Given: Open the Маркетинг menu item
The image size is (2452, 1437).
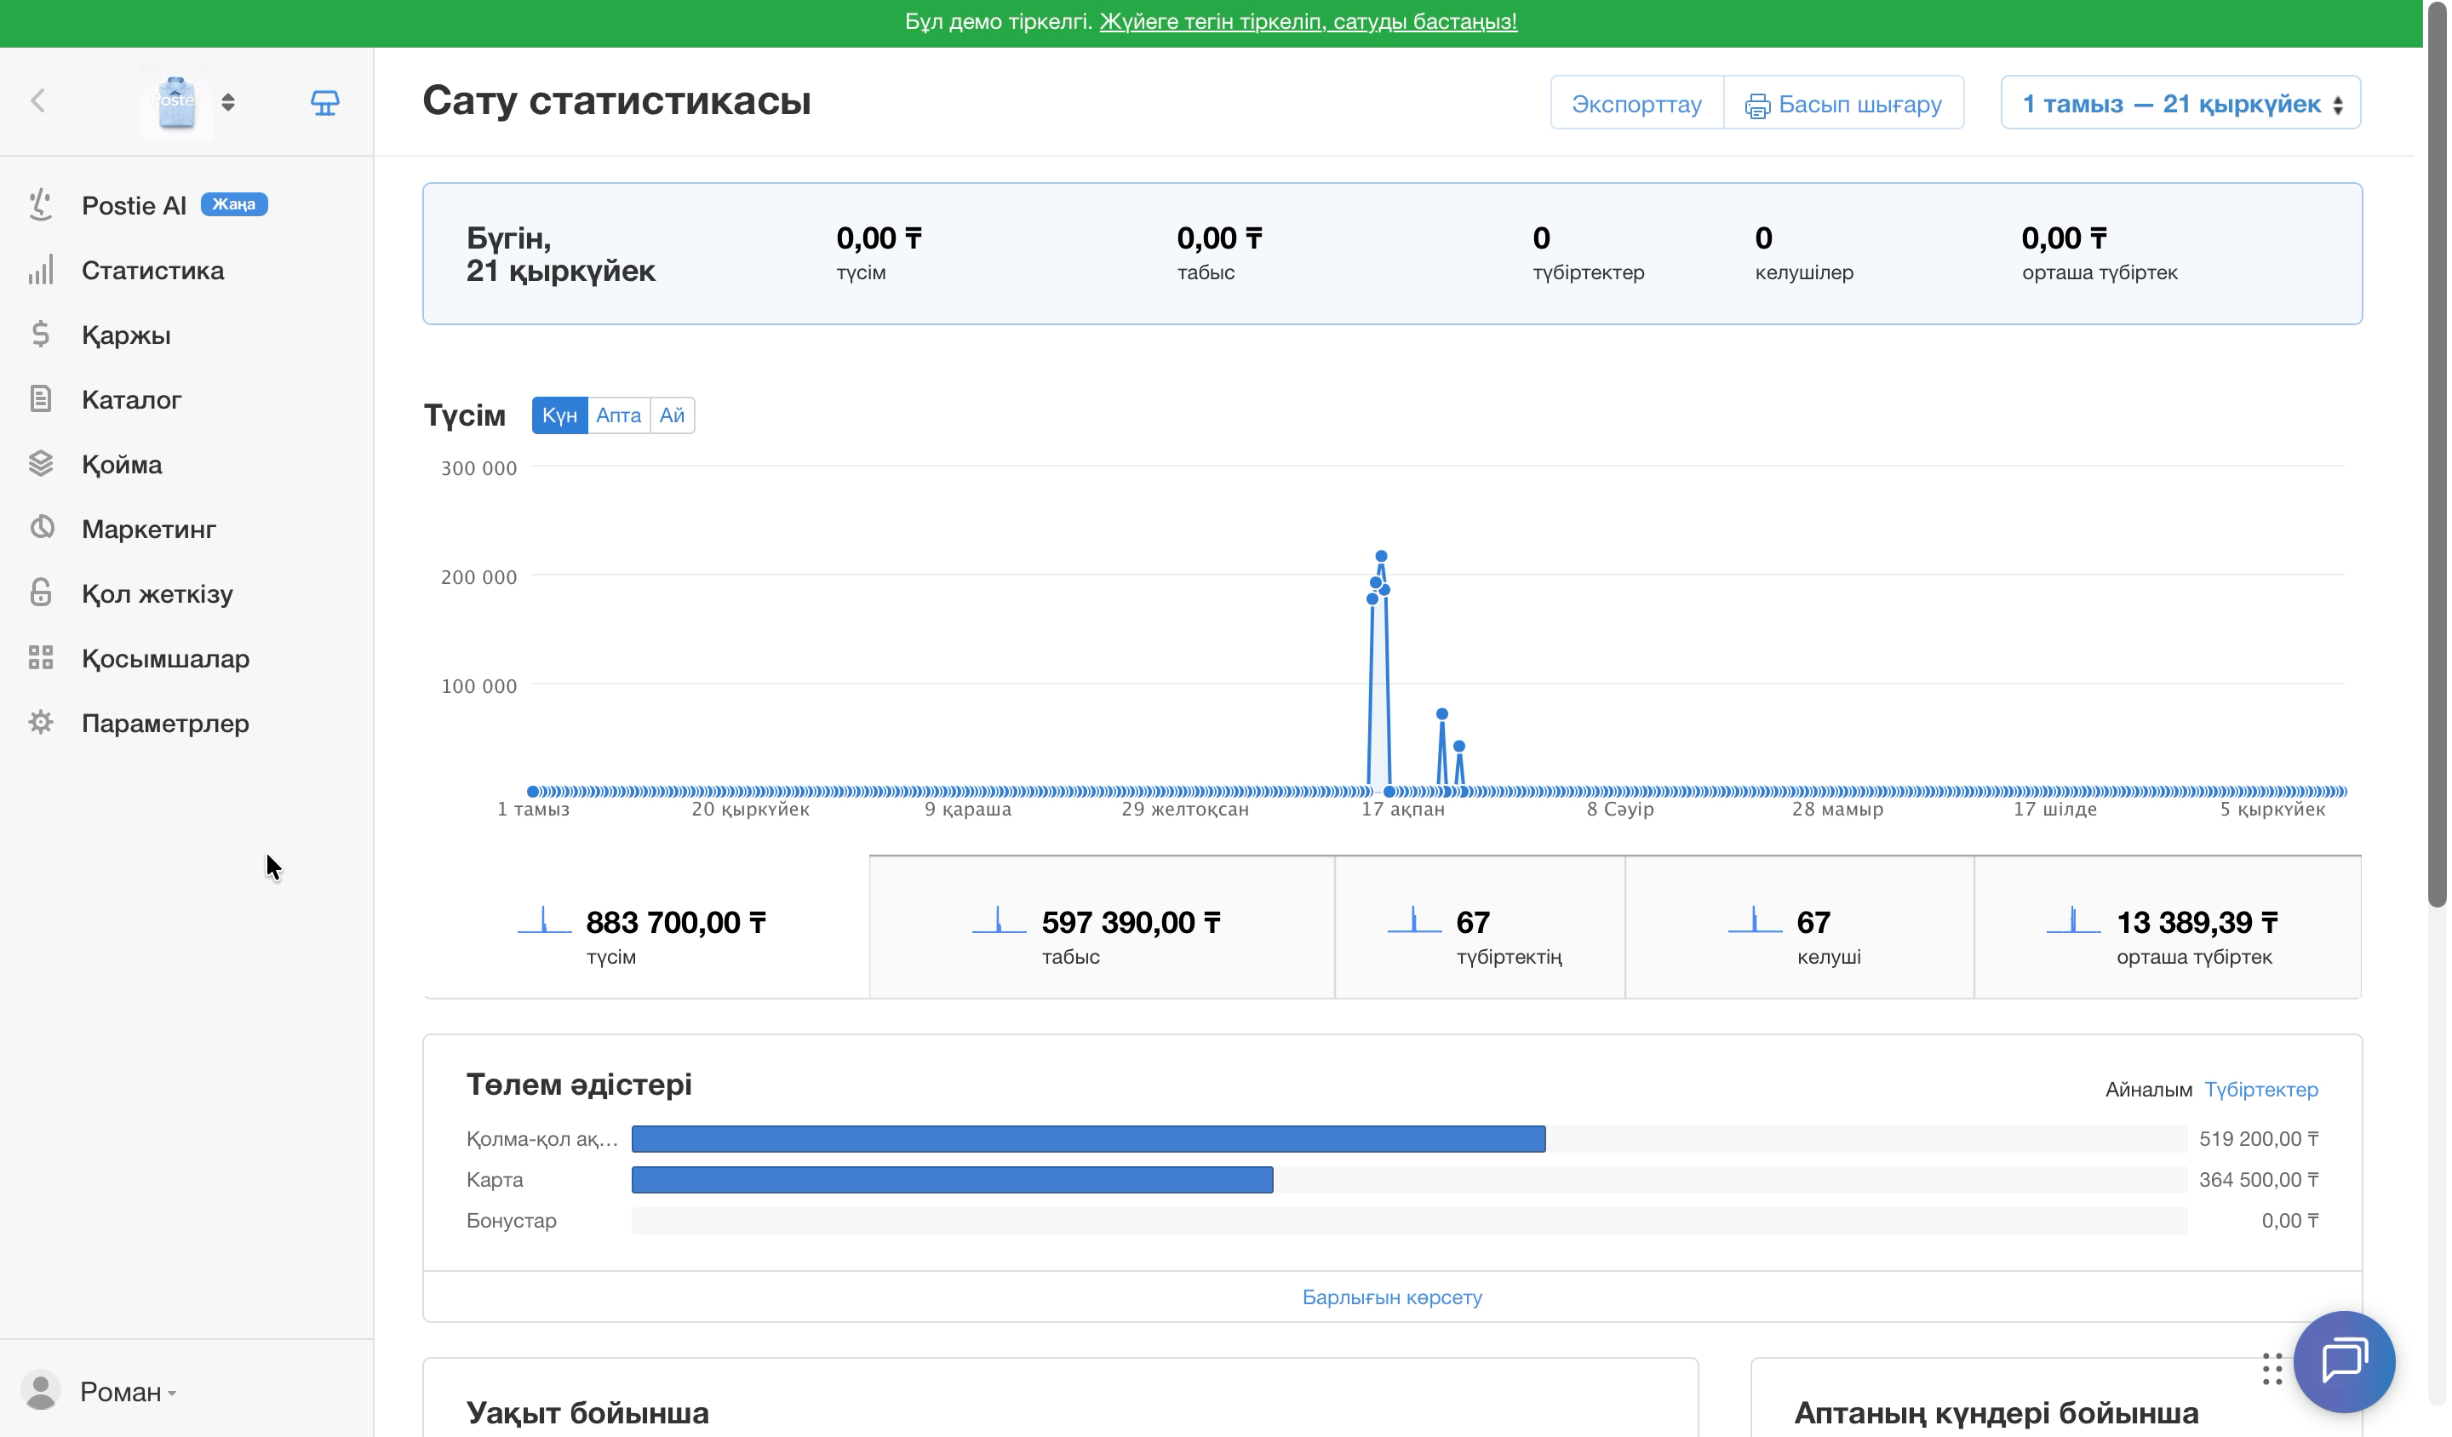Looking at the screenshot, I should click(x=149, y=530).
